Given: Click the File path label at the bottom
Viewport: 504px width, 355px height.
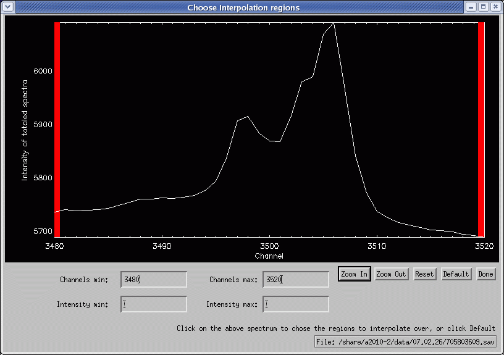Looking at the screenshot, I should tap(405, 341).
